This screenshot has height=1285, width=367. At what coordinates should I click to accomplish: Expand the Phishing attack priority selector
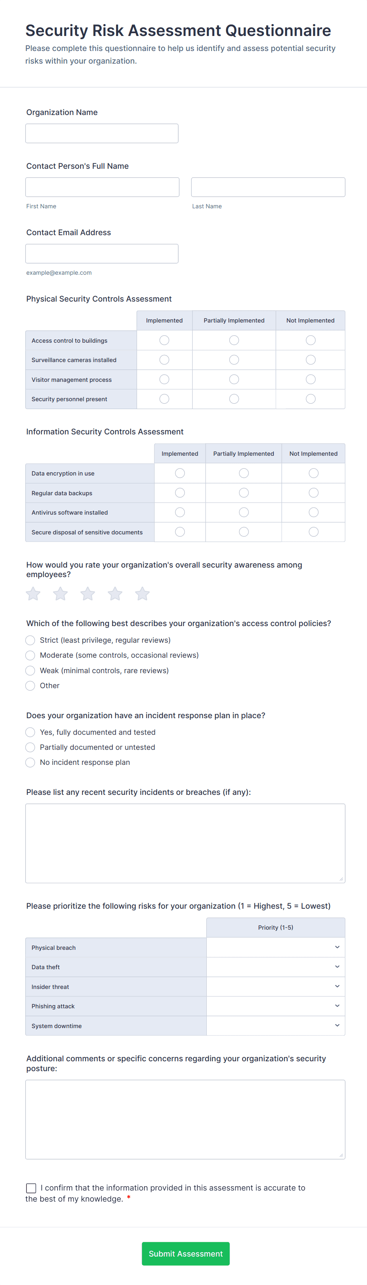275,1006
